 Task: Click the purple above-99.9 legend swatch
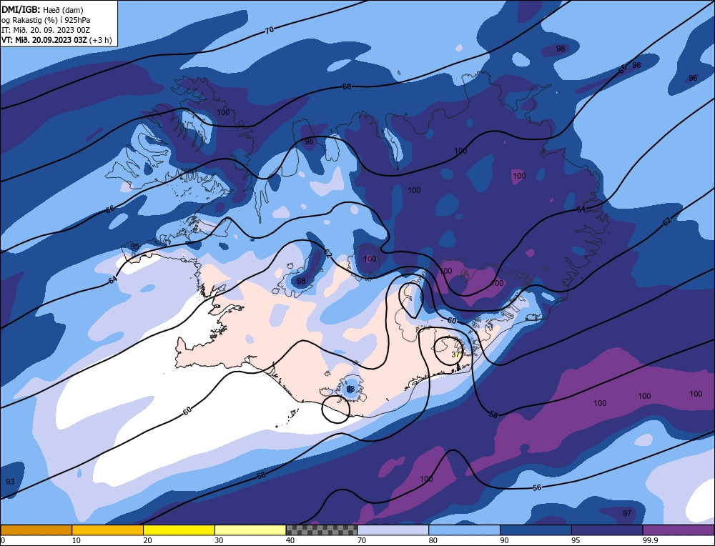click(x=679, y=530)
